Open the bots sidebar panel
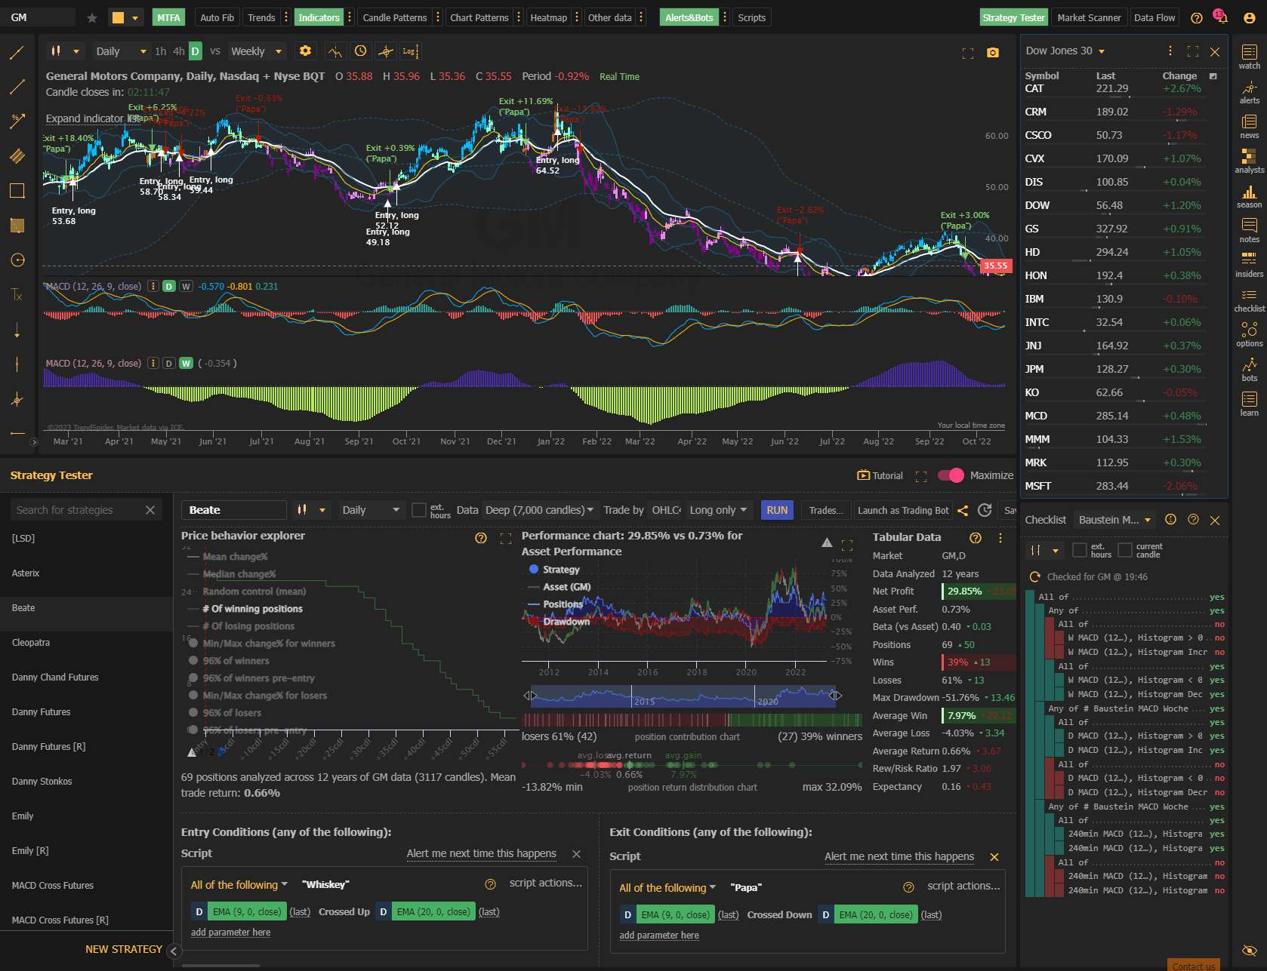Screen dimensions: 1267x971 pos(1249,369)
